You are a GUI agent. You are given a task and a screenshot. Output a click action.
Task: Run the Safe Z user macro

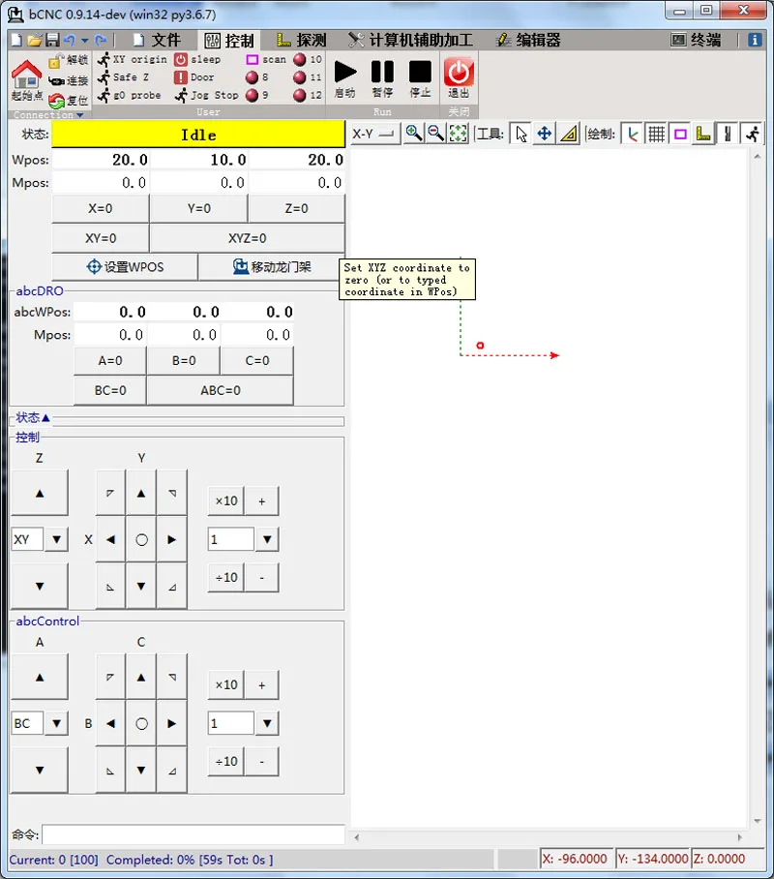(123, 77)
